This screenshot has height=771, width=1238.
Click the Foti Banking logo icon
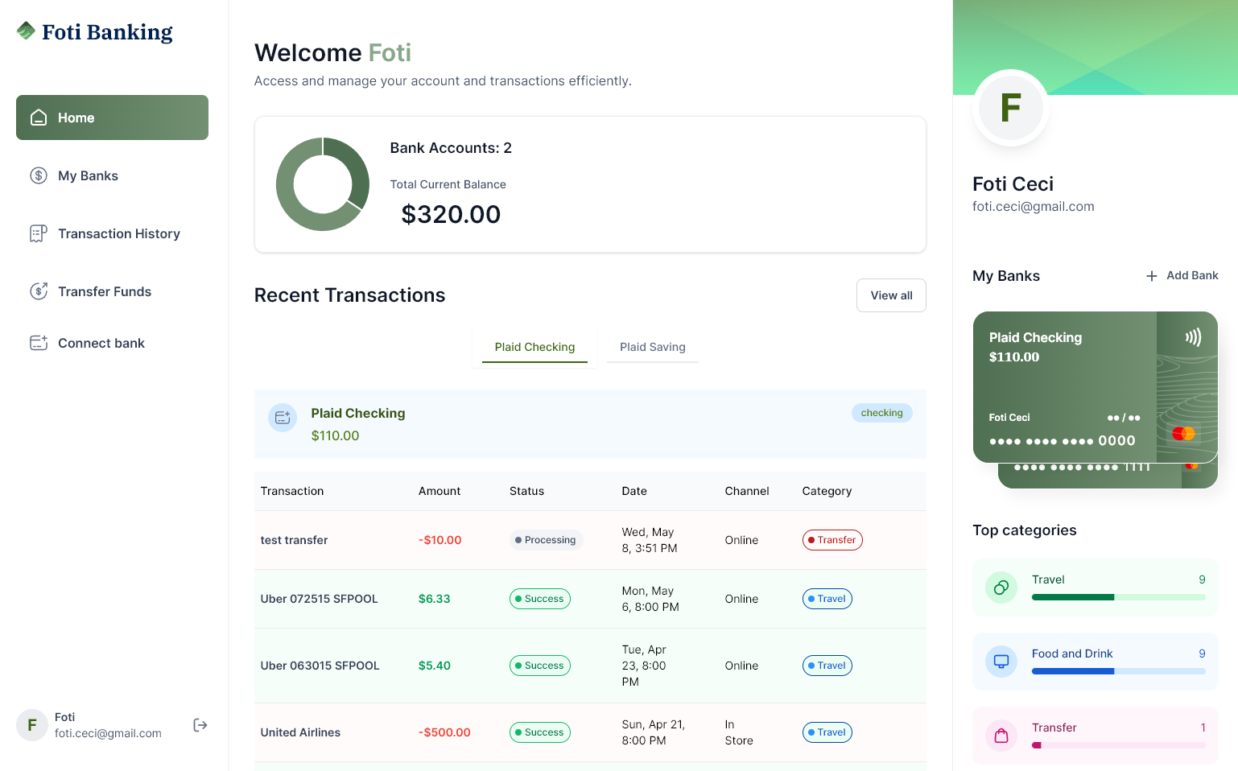(x=26, y=31)
